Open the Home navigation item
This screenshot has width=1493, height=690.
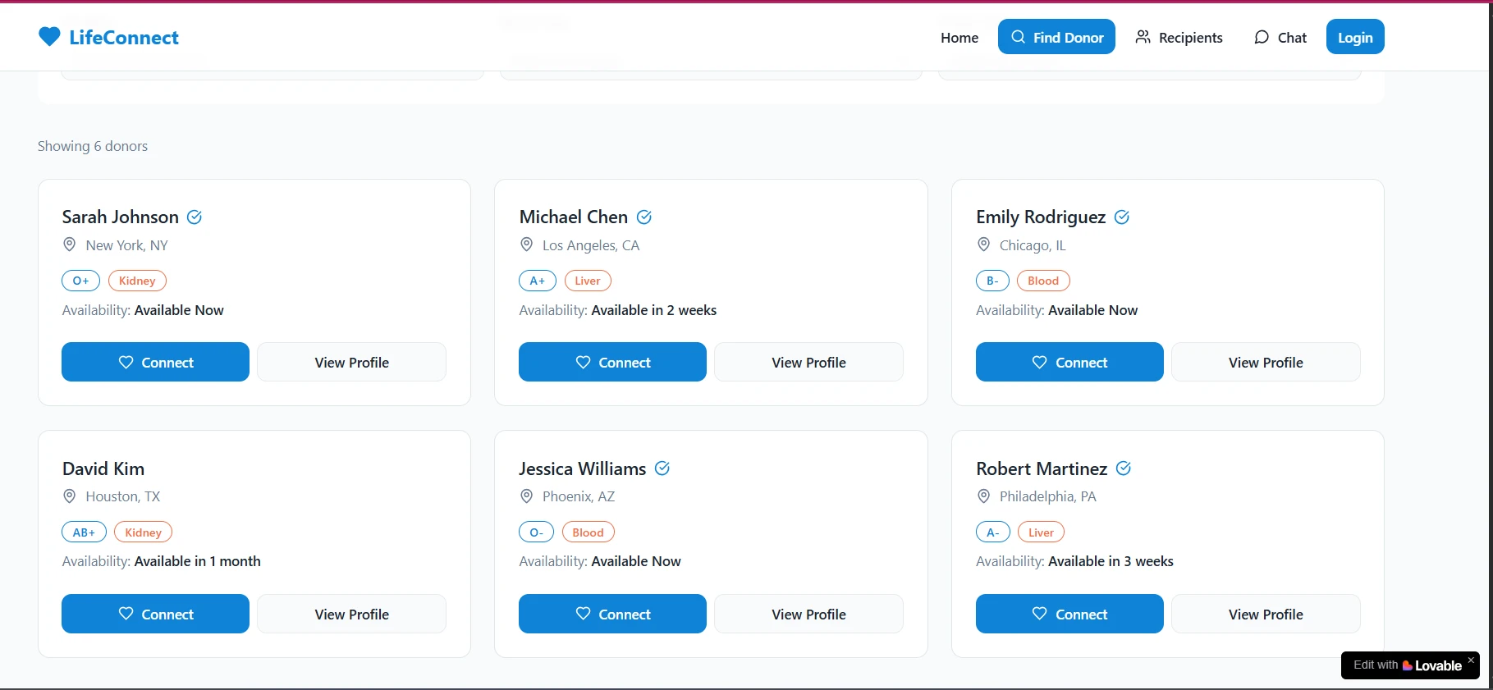(x=959, y=38)
